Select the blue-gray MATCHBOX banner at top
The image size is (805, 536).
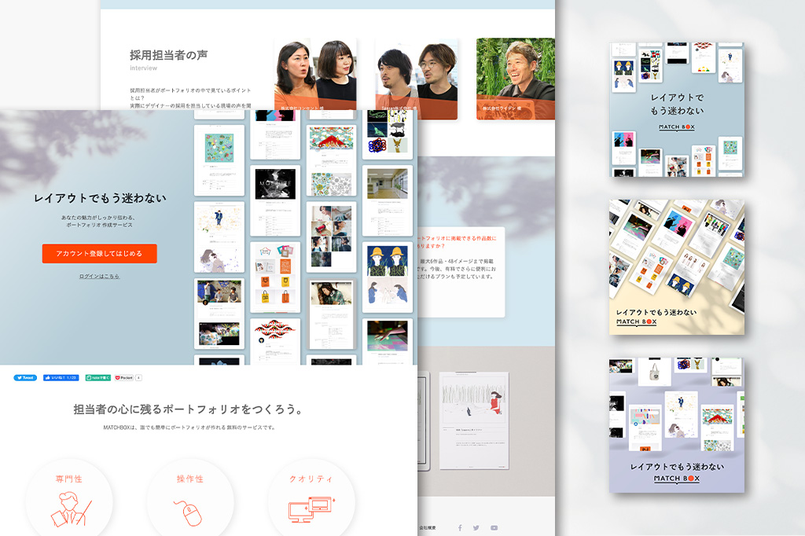tap(676, 109)
